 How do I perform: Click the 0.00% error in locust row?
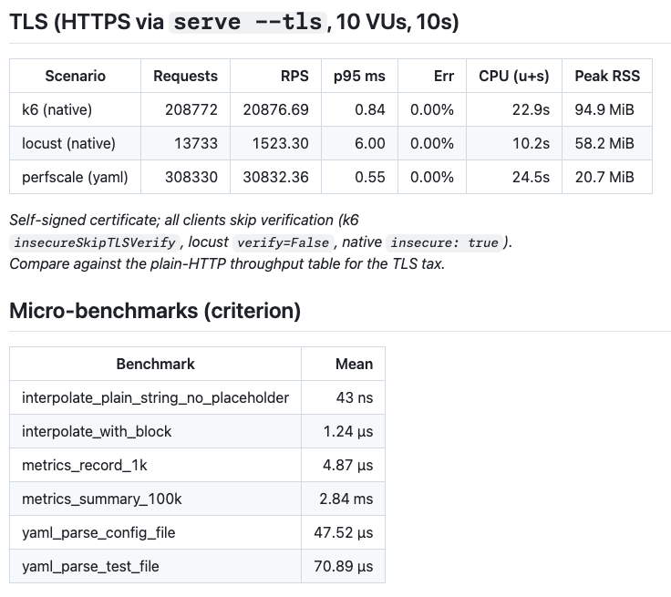pyautogui.click(x=432, y=143)
